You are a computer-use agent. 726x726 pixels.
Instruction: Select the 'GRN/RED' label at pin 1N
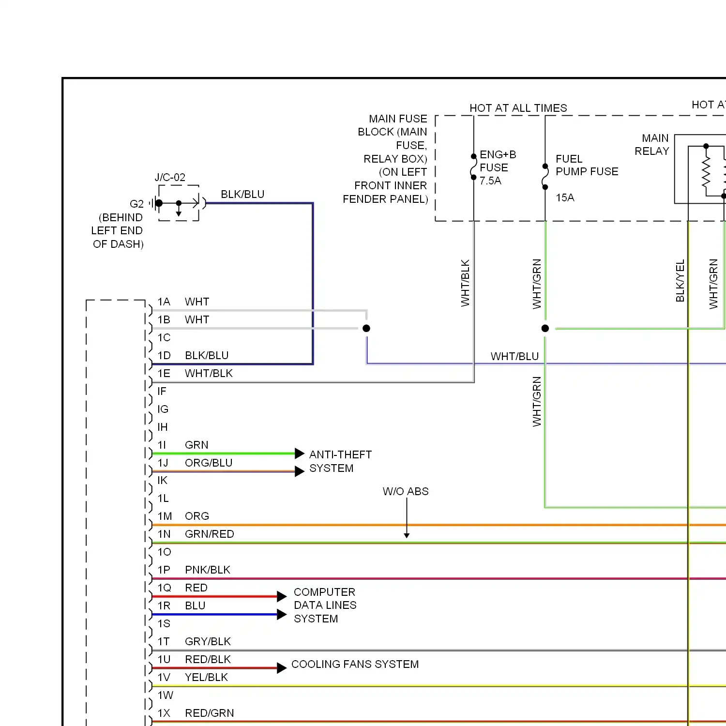(209, 534)
